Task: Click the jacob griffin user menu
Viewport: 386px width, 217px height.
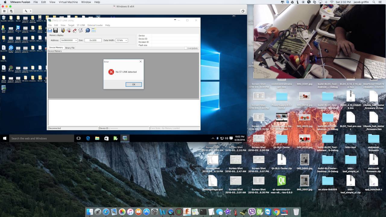Action: pos(361,2)
